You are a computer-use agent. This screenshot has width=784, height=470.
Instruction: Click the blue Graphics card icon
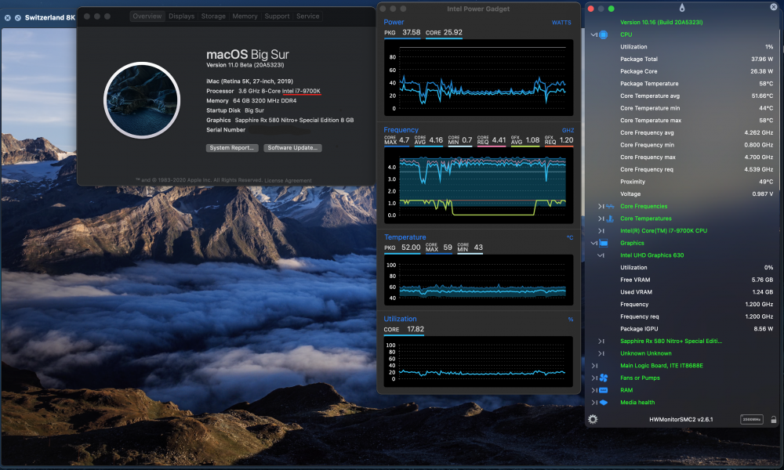click(x=604, y=244)
